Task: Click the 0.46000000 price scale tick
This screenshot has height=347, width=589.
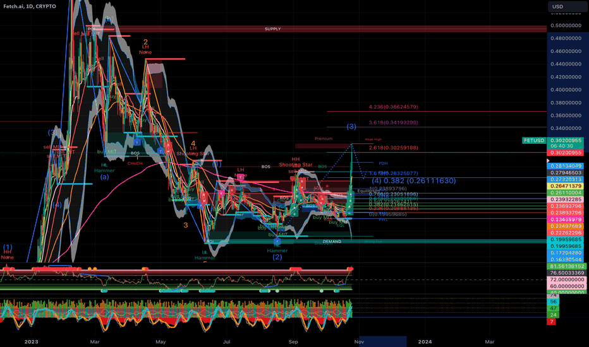Action: (566, 51)
